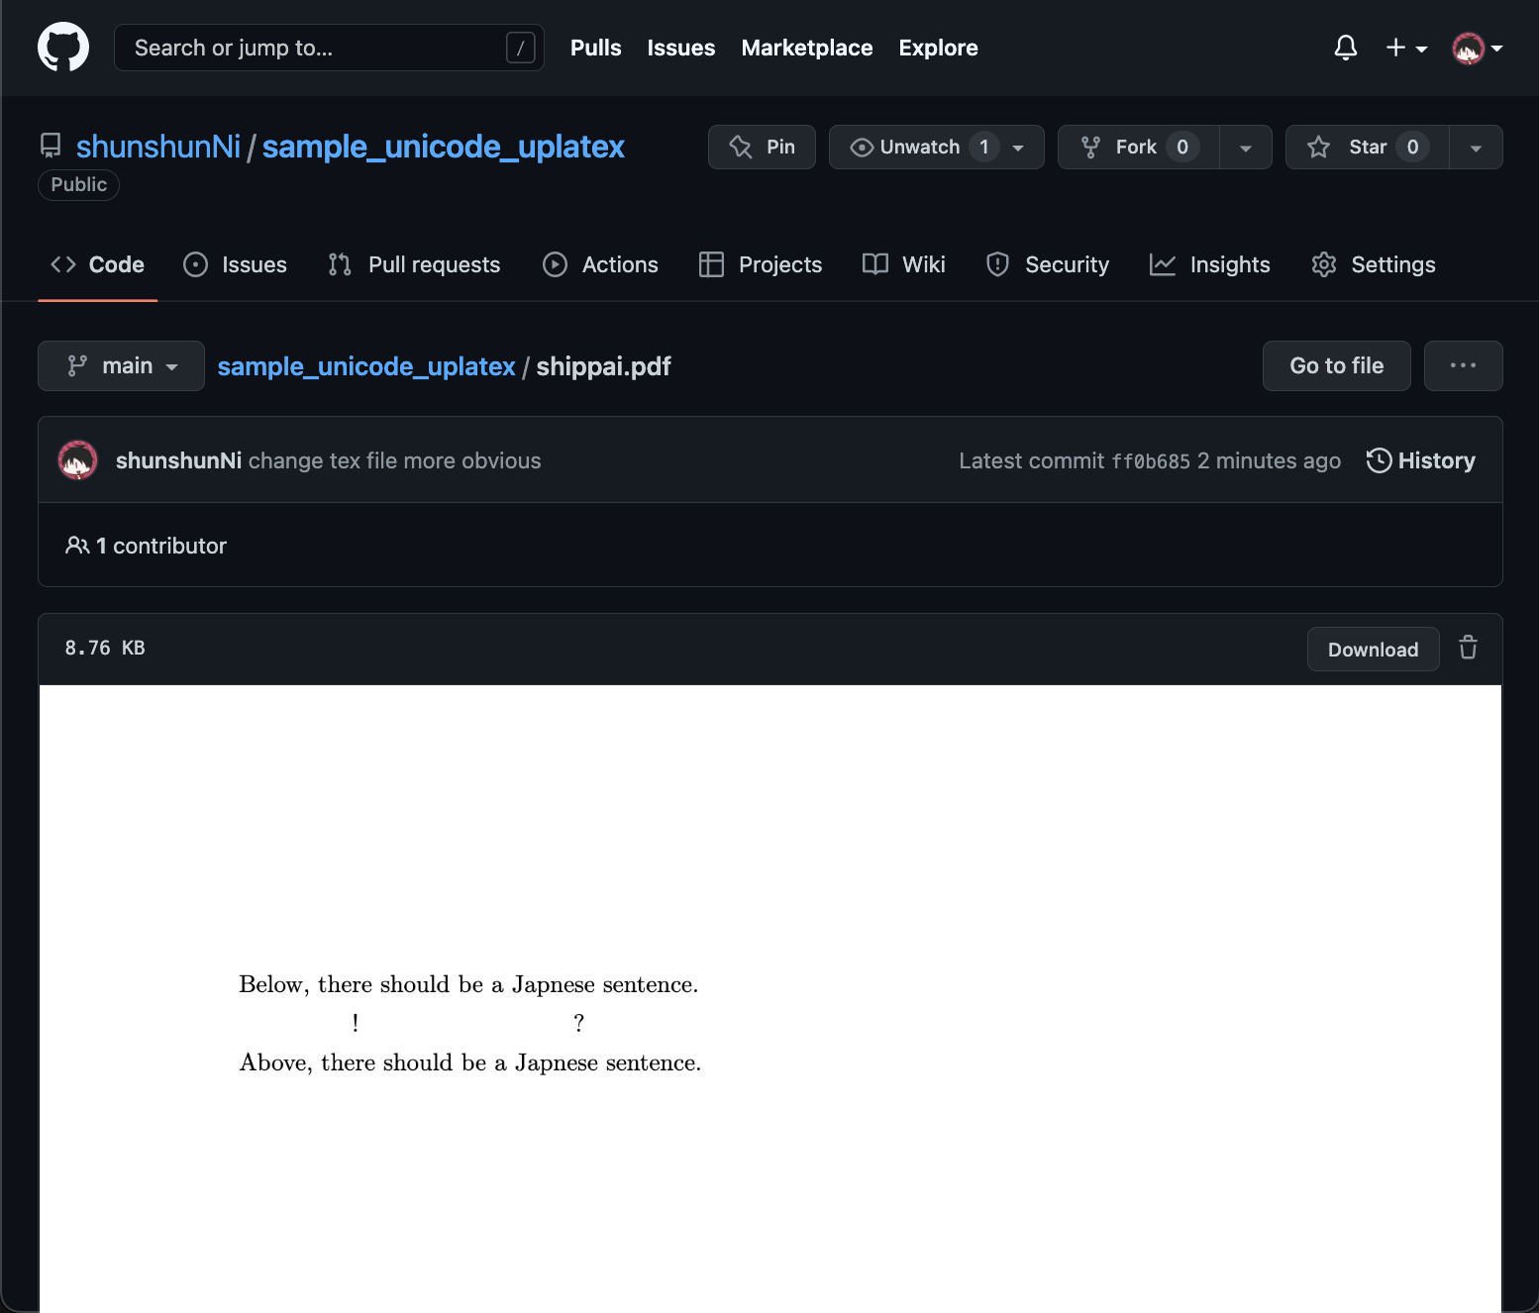Open the Insights tab
Viewport: 1539px width, 1313px height.
(1209, 264)
